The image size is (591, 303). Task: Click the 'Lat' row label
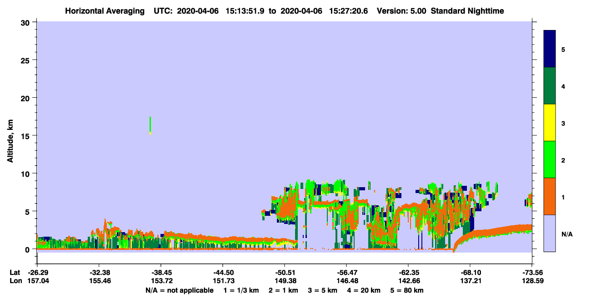click(x=15, y=273)
